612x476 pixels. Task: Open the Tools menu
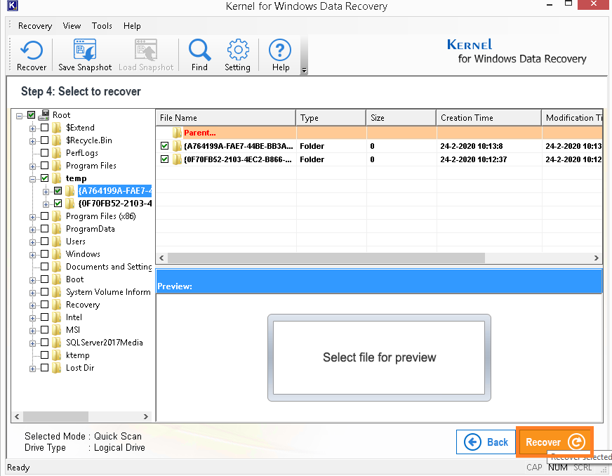102,26
